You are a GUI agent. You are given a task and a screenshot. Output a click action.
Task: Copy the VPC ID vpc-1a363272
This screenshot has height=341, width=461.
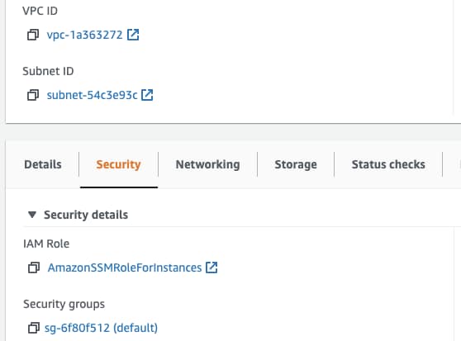click(33, 35)
